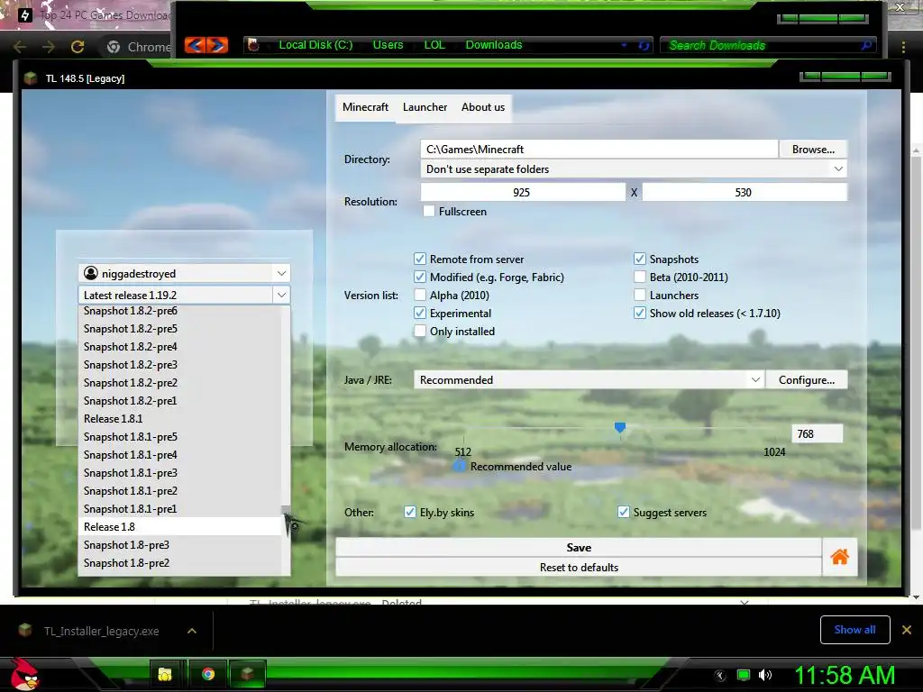923x692 pixels.
Task: Click the green monitor network tray icon
Action: click(x=744, y=675)
